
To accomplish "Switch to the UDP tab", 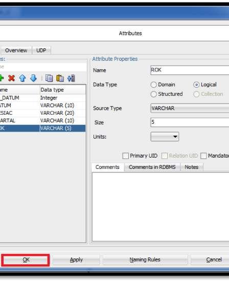I will (x=41, y=50).
